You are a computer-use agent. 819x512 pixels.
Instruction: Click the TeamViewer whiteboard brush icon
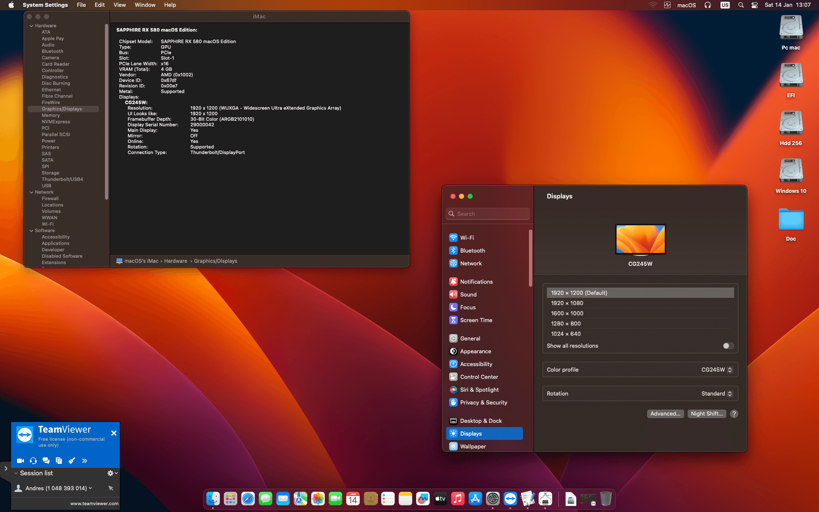click(72, 461)
